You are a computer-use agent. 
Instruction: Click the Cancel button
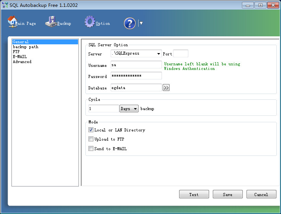[x=261, y=194]
